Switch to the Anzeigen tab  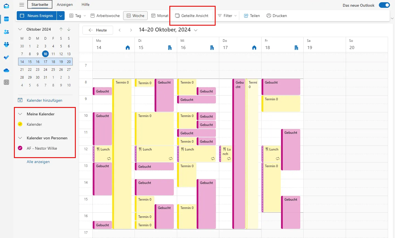(65, 4)
